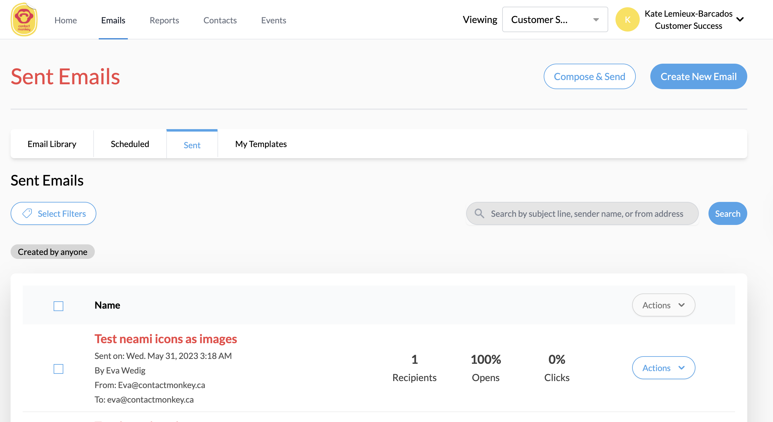Navigate to Events page
The image size is (773, 422).
tap(274, 20)
